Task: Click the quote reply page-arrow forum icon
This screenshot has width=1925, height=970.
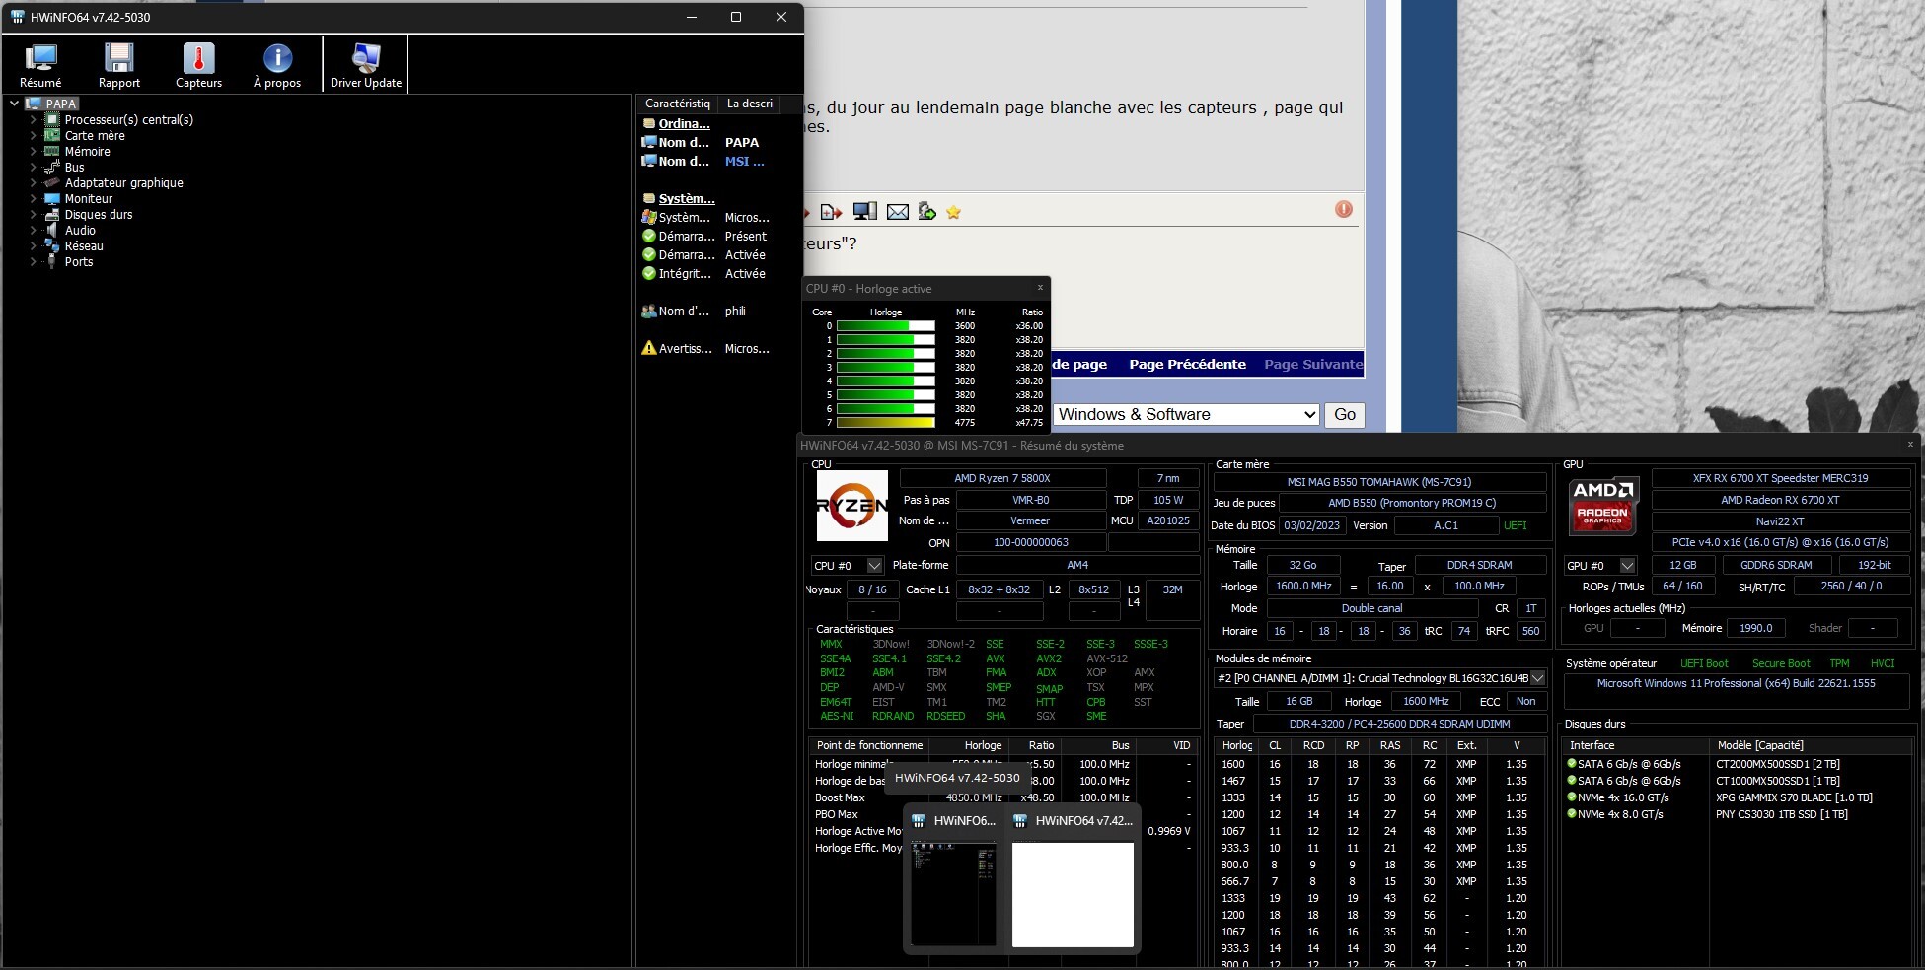Action: point(831,212)
